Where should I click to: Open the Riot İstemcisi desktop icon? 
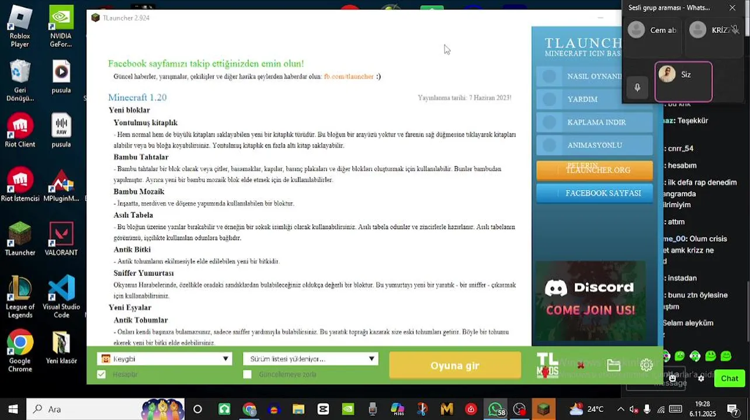click(x=20, y=185)
